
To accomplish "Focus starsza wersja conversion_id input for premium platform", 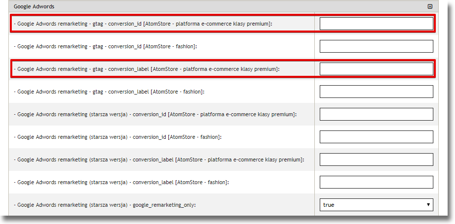I will click(x=376, y=114).
